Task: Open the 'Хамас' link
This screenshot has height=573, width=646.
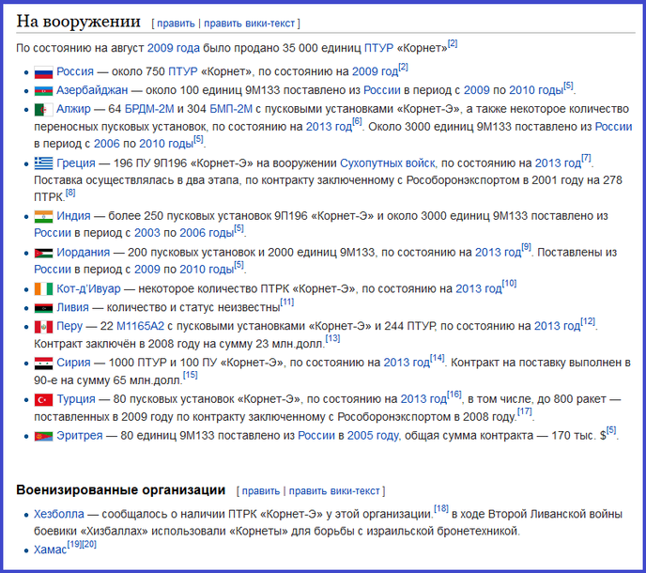Action: [51, 550]
